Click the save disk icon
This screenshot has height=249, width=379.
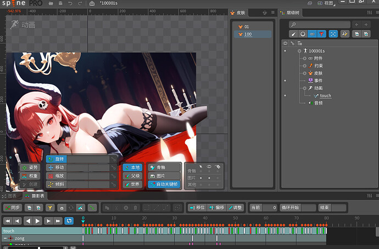click(60, 3)
